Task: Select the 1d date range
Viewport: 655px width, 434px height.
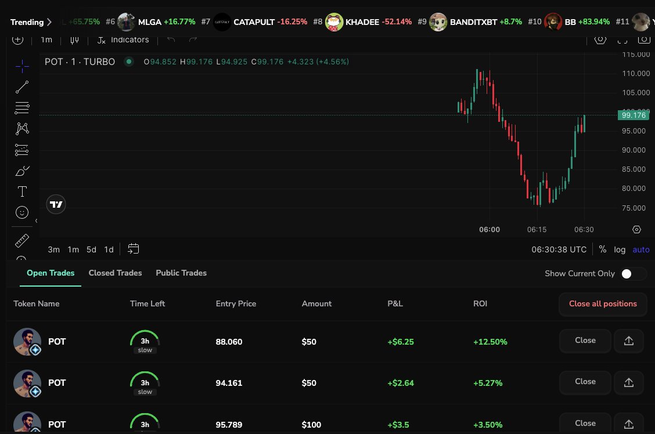Action: [x=109, y=249]
